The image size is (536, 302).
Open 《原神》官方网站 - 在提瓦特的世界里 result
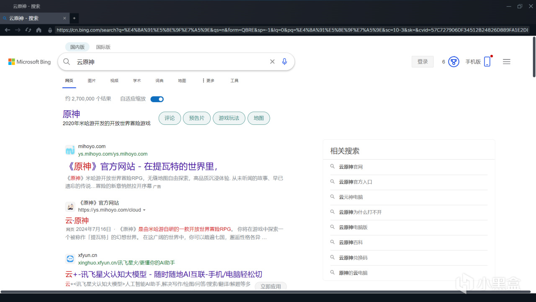(142, 166)
